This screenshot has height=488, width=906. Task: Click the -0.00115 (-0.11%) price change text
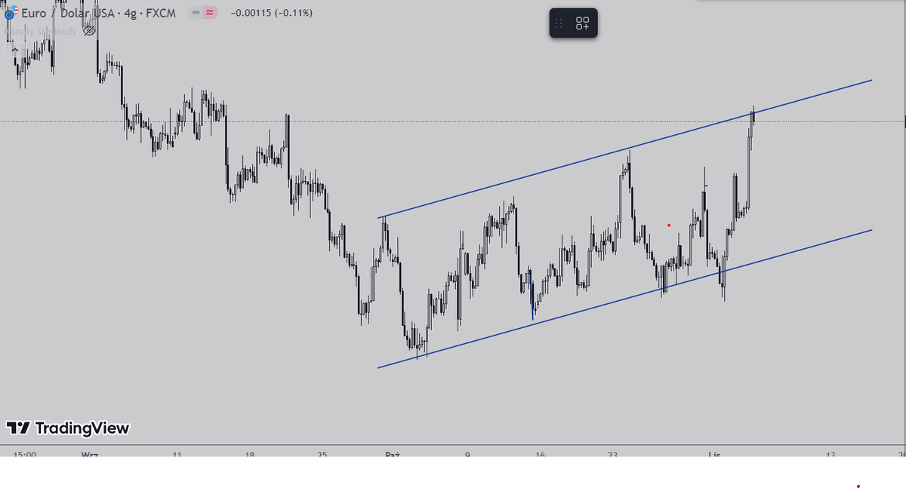click(x=271, y=14)
